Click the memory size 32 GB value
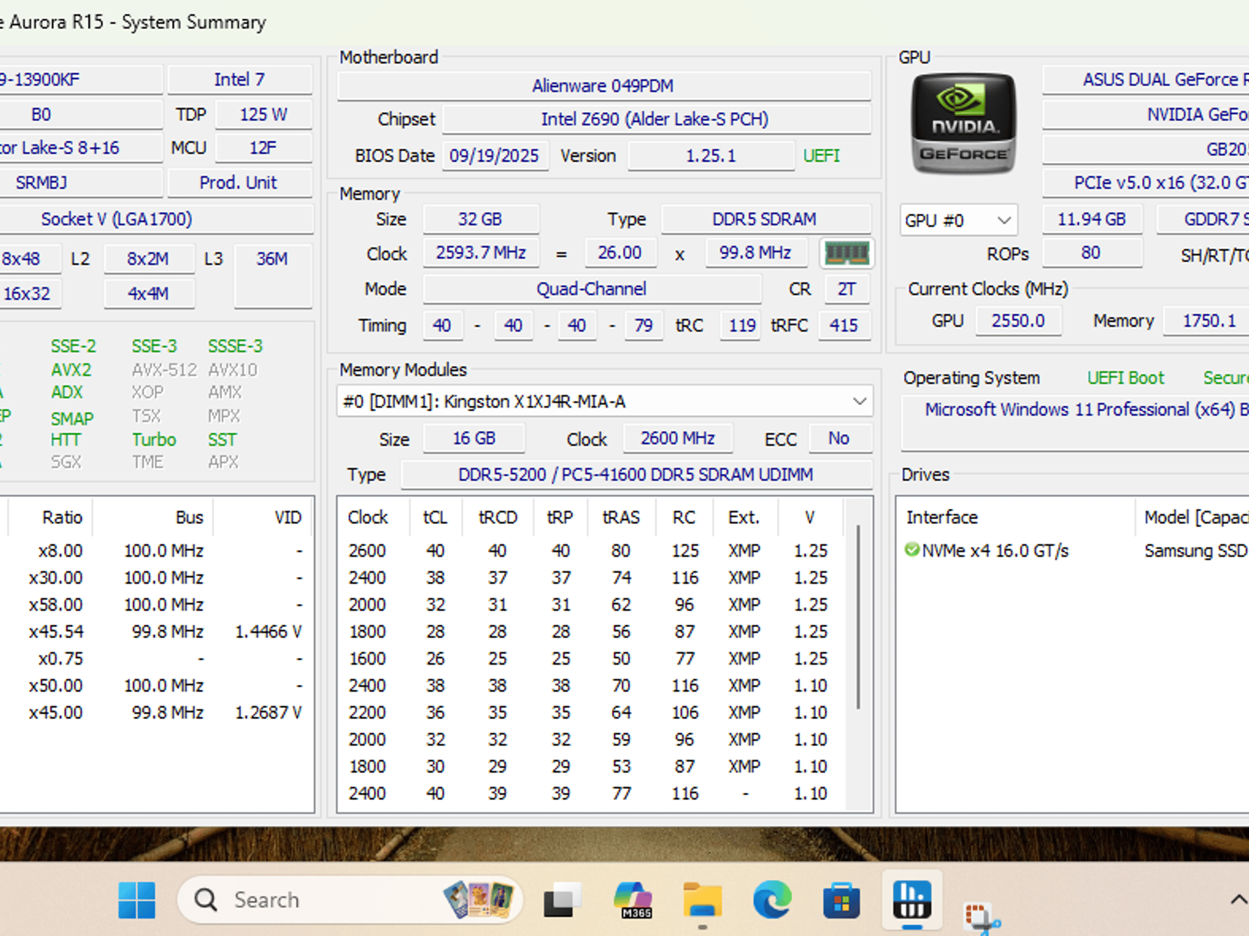 point(481,219)
